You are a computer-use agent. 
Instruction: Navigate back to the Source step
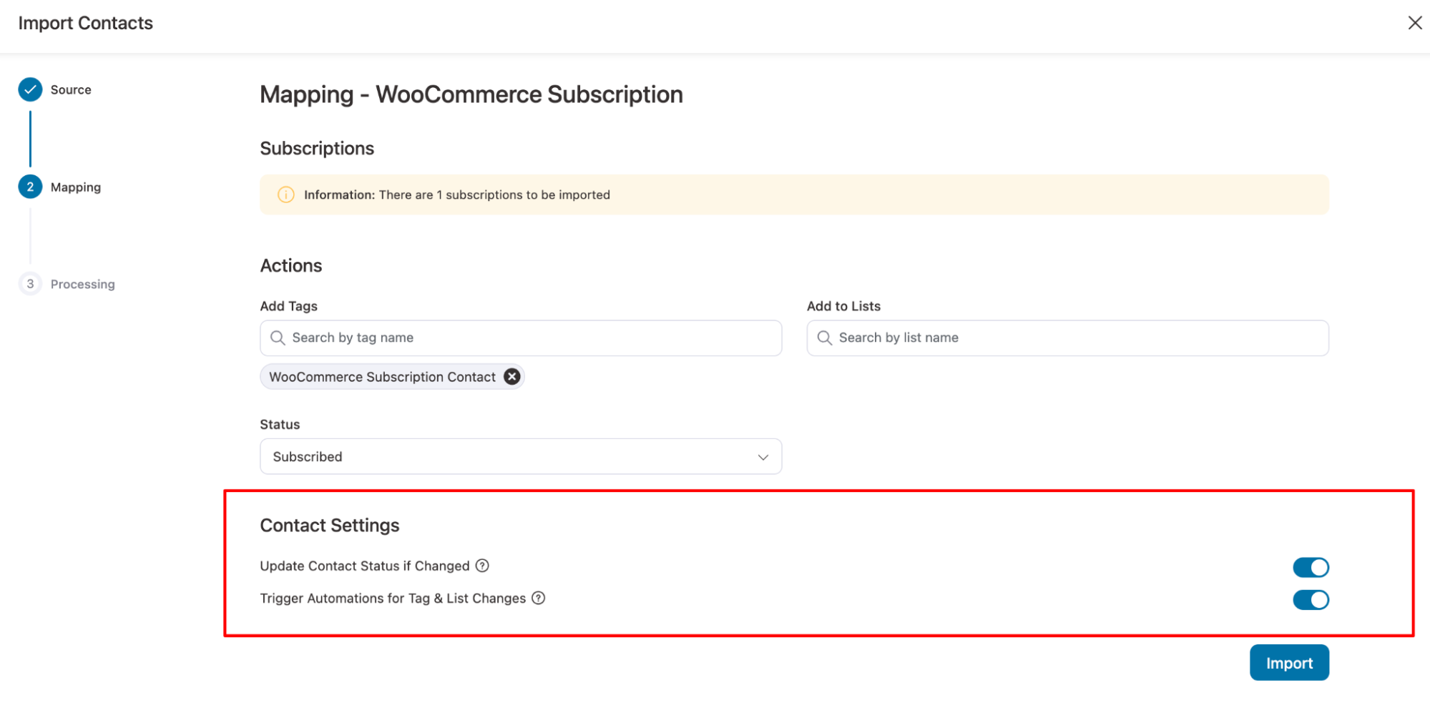[x=70, y=89]
